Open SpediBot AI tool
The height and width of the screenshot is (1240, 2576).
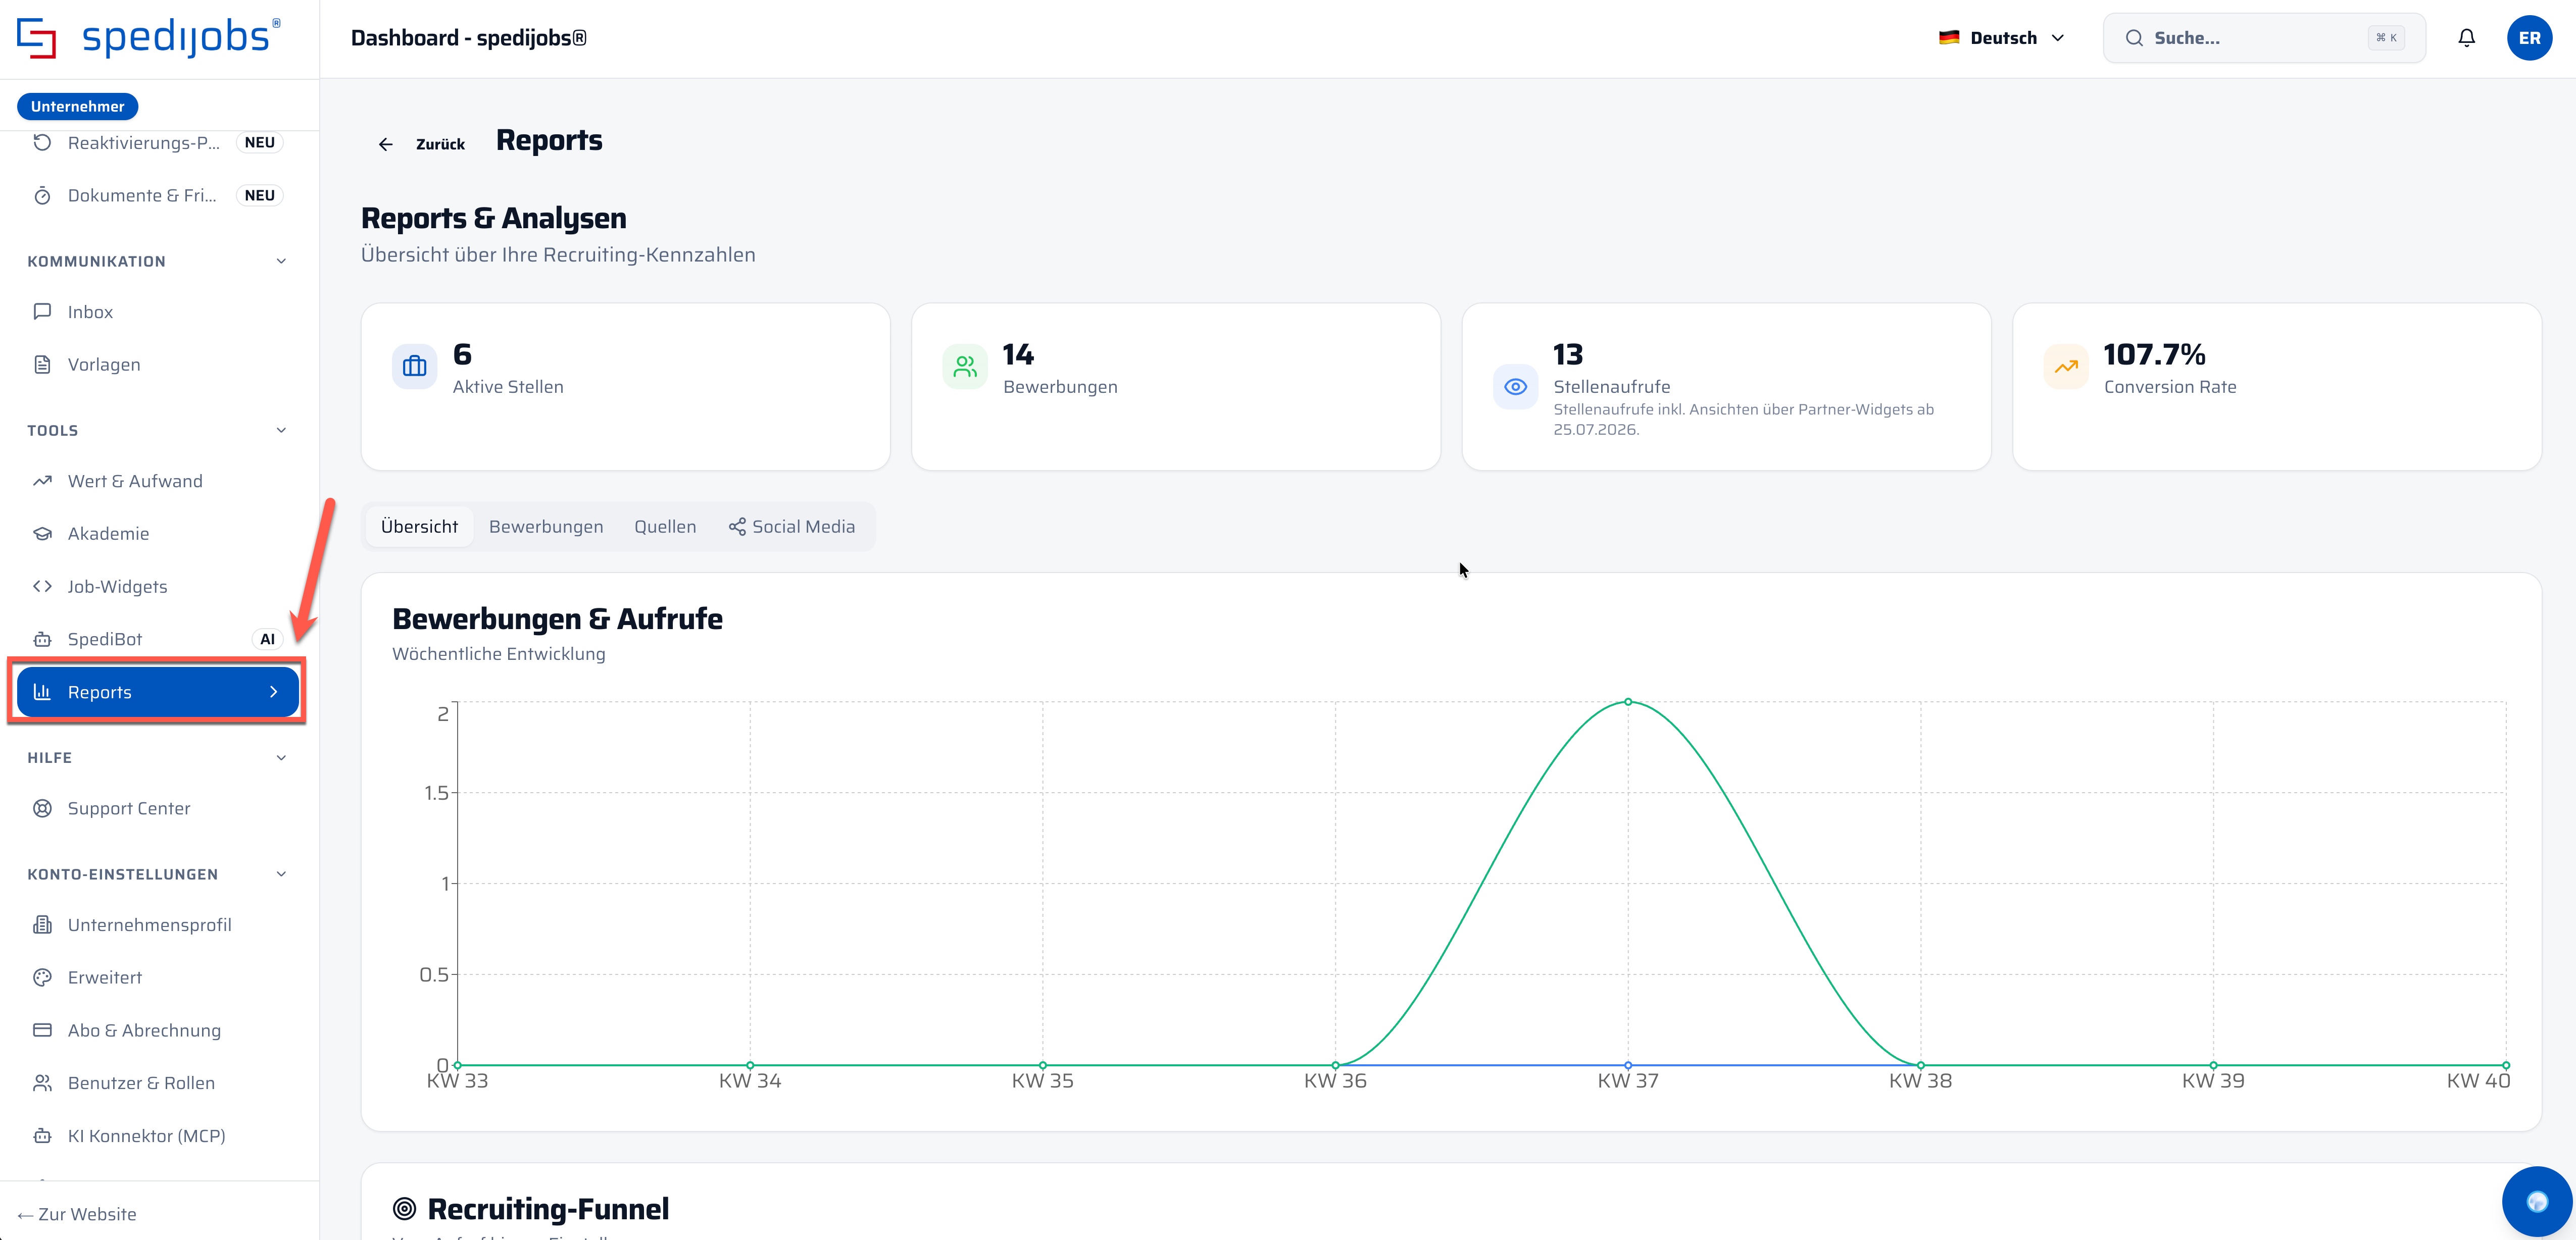coord(158,640)
